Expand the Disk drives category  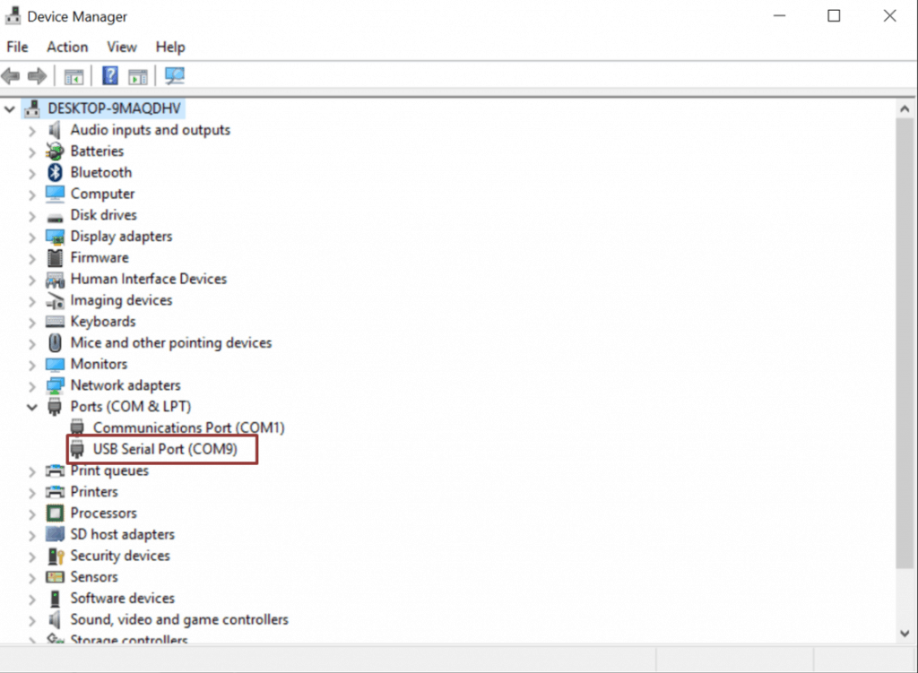32,215
